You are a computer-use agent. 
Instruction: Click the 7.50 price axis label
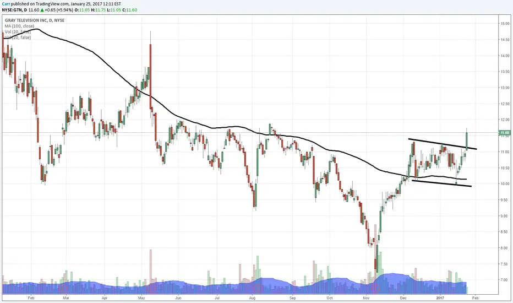tap(505, 264)
